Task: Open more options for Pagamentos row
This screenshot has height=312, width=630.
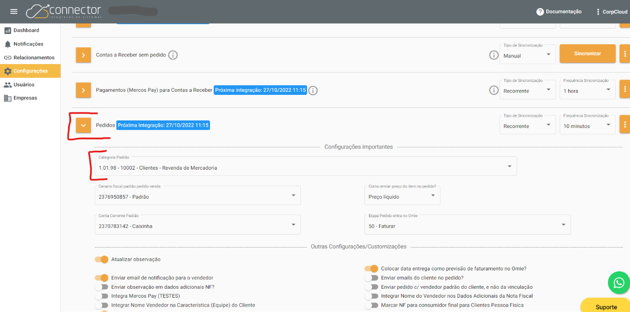Action: 625,89
